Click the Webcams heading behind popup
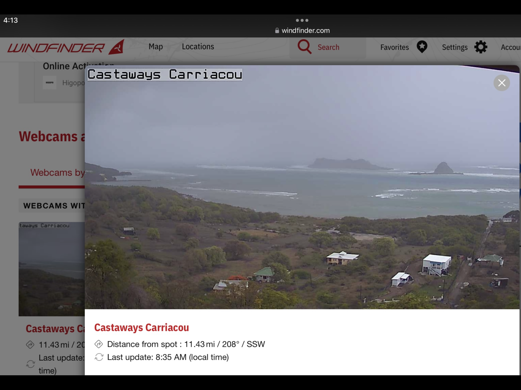Viewport: 521px width, 390px height. 52,136
